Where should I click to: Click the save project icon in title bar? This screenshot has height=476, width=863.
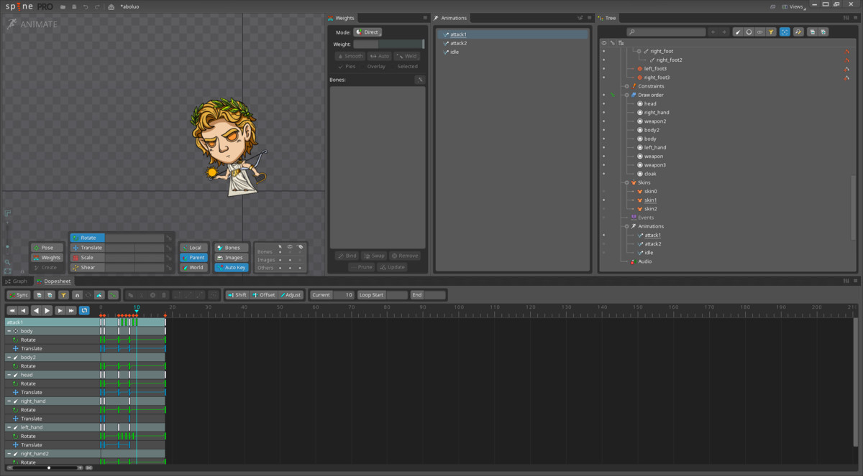pos(74,6)
